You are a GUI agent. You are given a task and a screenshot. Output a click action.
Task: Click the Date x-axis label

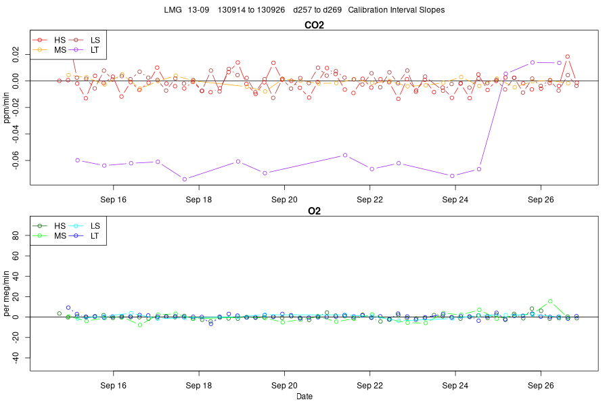click(304, 397)
